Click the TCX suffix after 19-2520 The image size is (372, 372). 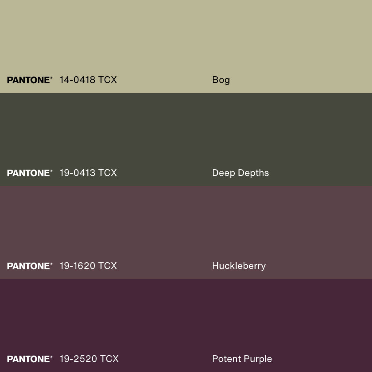click(x=109, y=359)
